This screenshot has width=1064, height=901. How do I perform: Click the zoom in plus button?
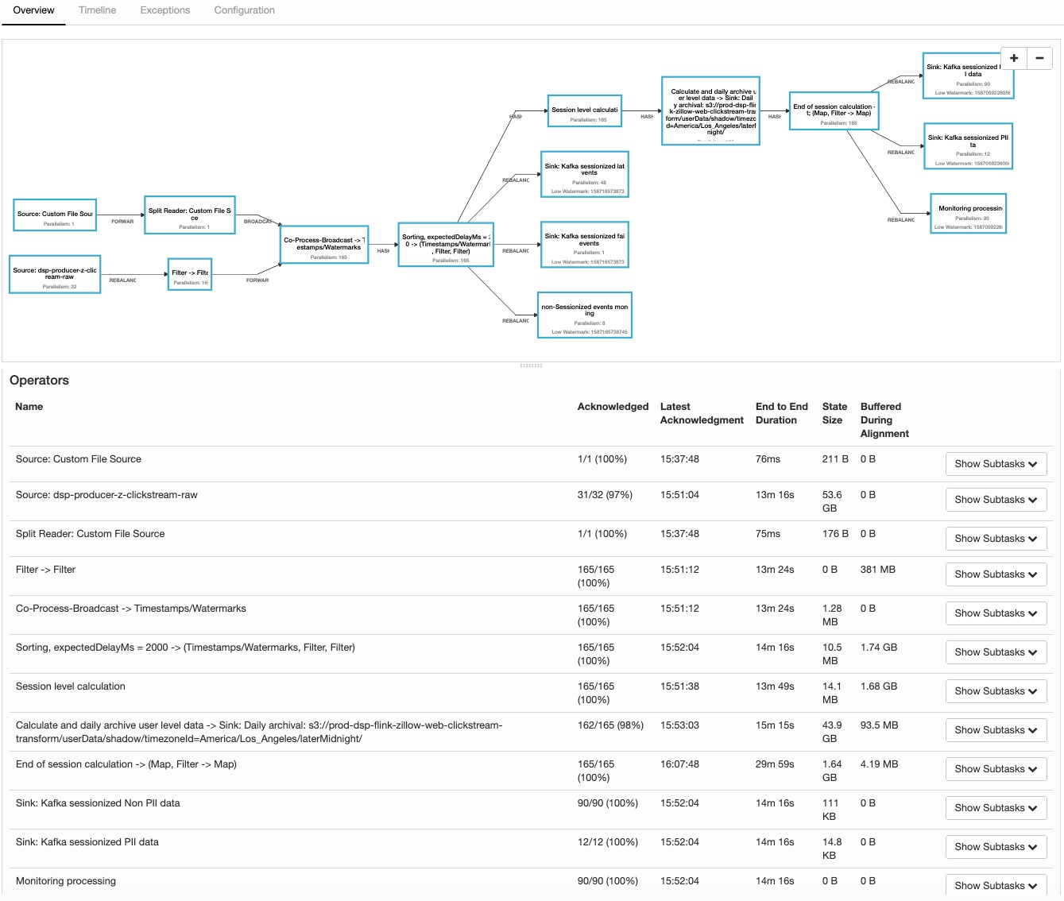coord(1014,58)
